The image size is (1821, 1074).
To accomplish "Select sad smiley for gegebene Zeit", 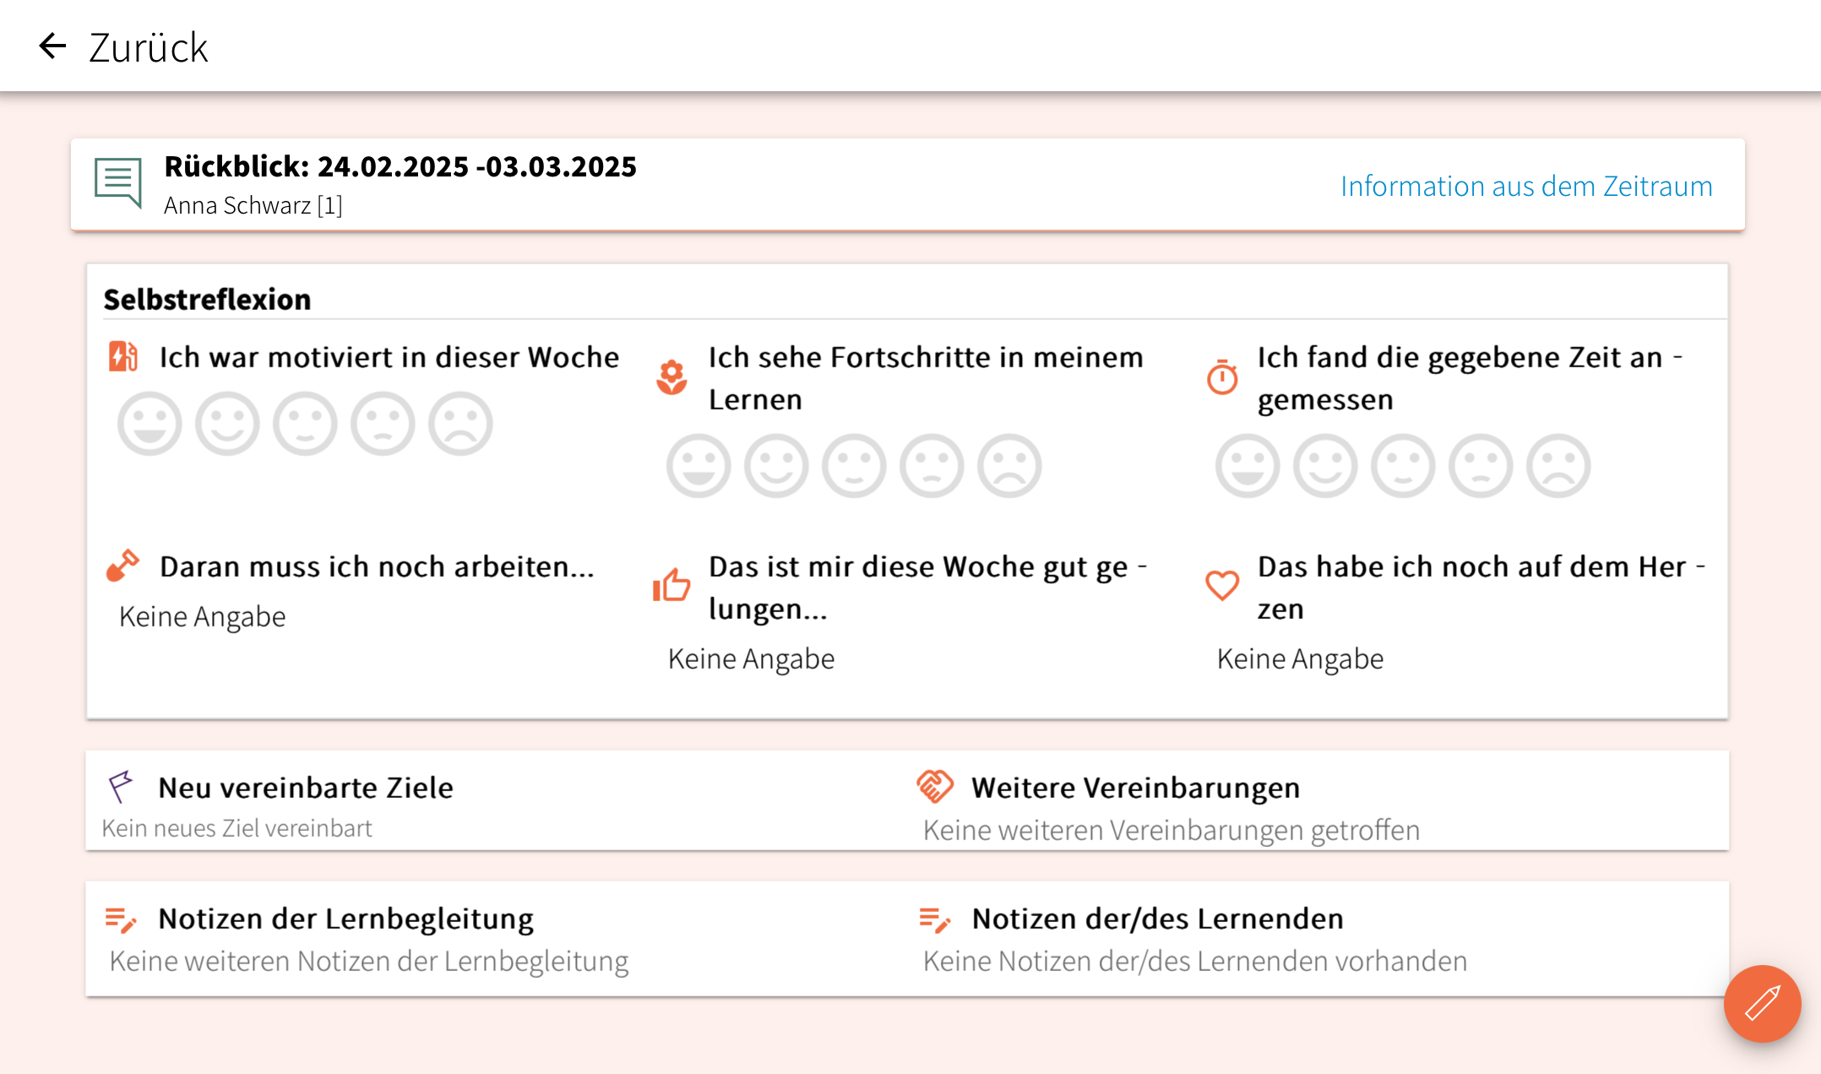I will pos(1558,466).
